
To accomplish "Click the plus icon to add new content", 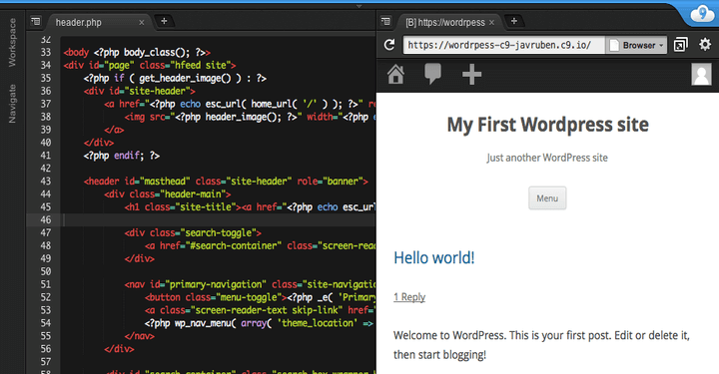I will point(471,75).
